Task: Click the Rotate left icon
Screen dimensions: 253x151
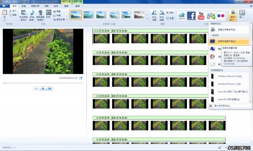Action: click(154, 13)
